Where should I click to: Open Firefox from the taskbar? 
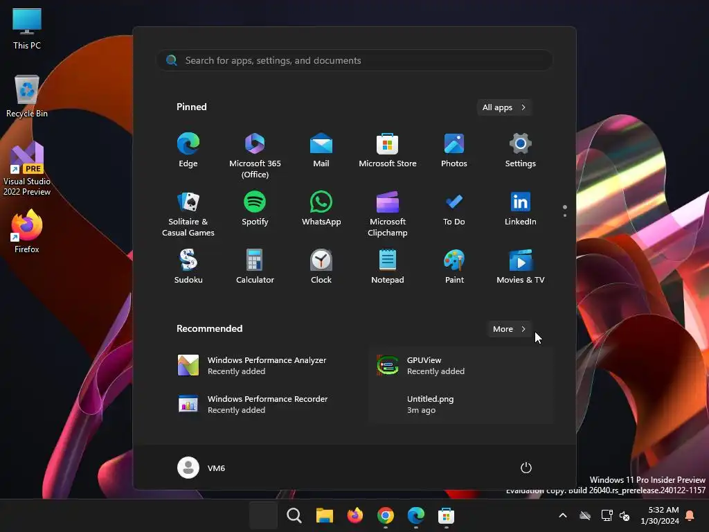point(355,515)
